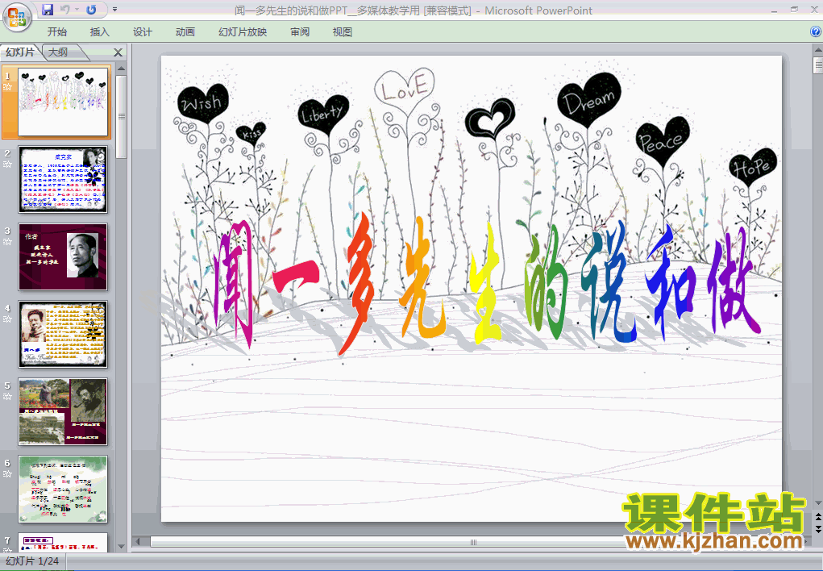
Task: Click the up arrow of the thumbnail pane scrollbar
Action: (x=121, y=69)
